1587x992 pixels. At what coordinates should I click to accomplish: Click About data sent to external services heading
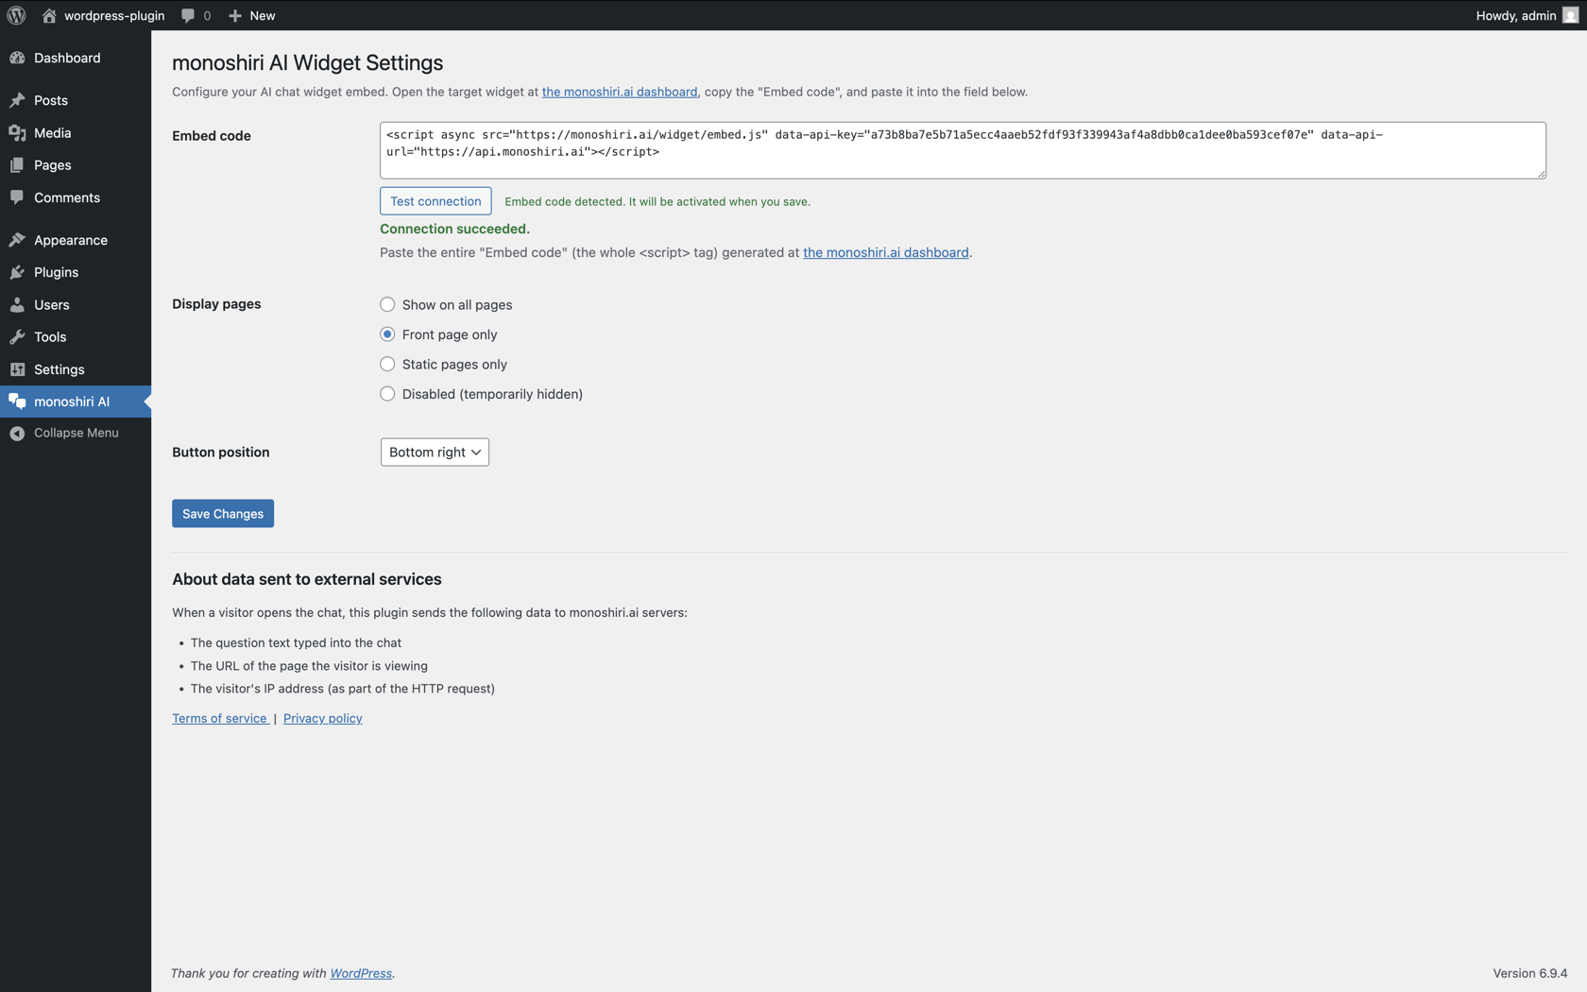(307, 579)
